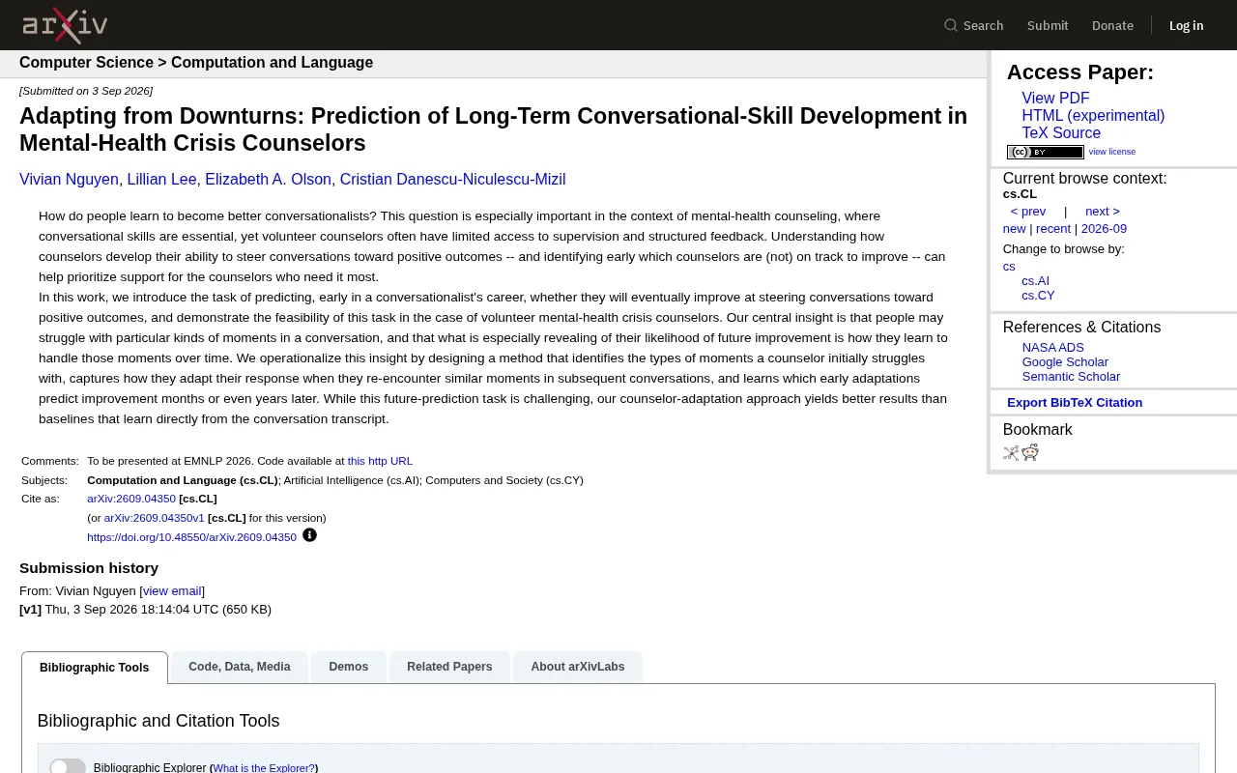Open the View PDF link

coord(1055,99)
